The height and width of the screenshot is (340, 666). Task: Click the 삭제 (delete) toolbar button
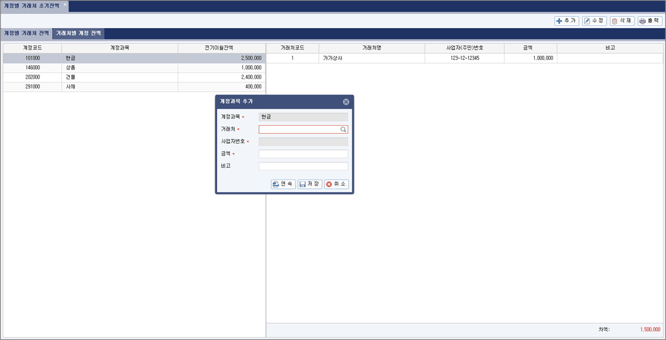click(x=622, y=21)
